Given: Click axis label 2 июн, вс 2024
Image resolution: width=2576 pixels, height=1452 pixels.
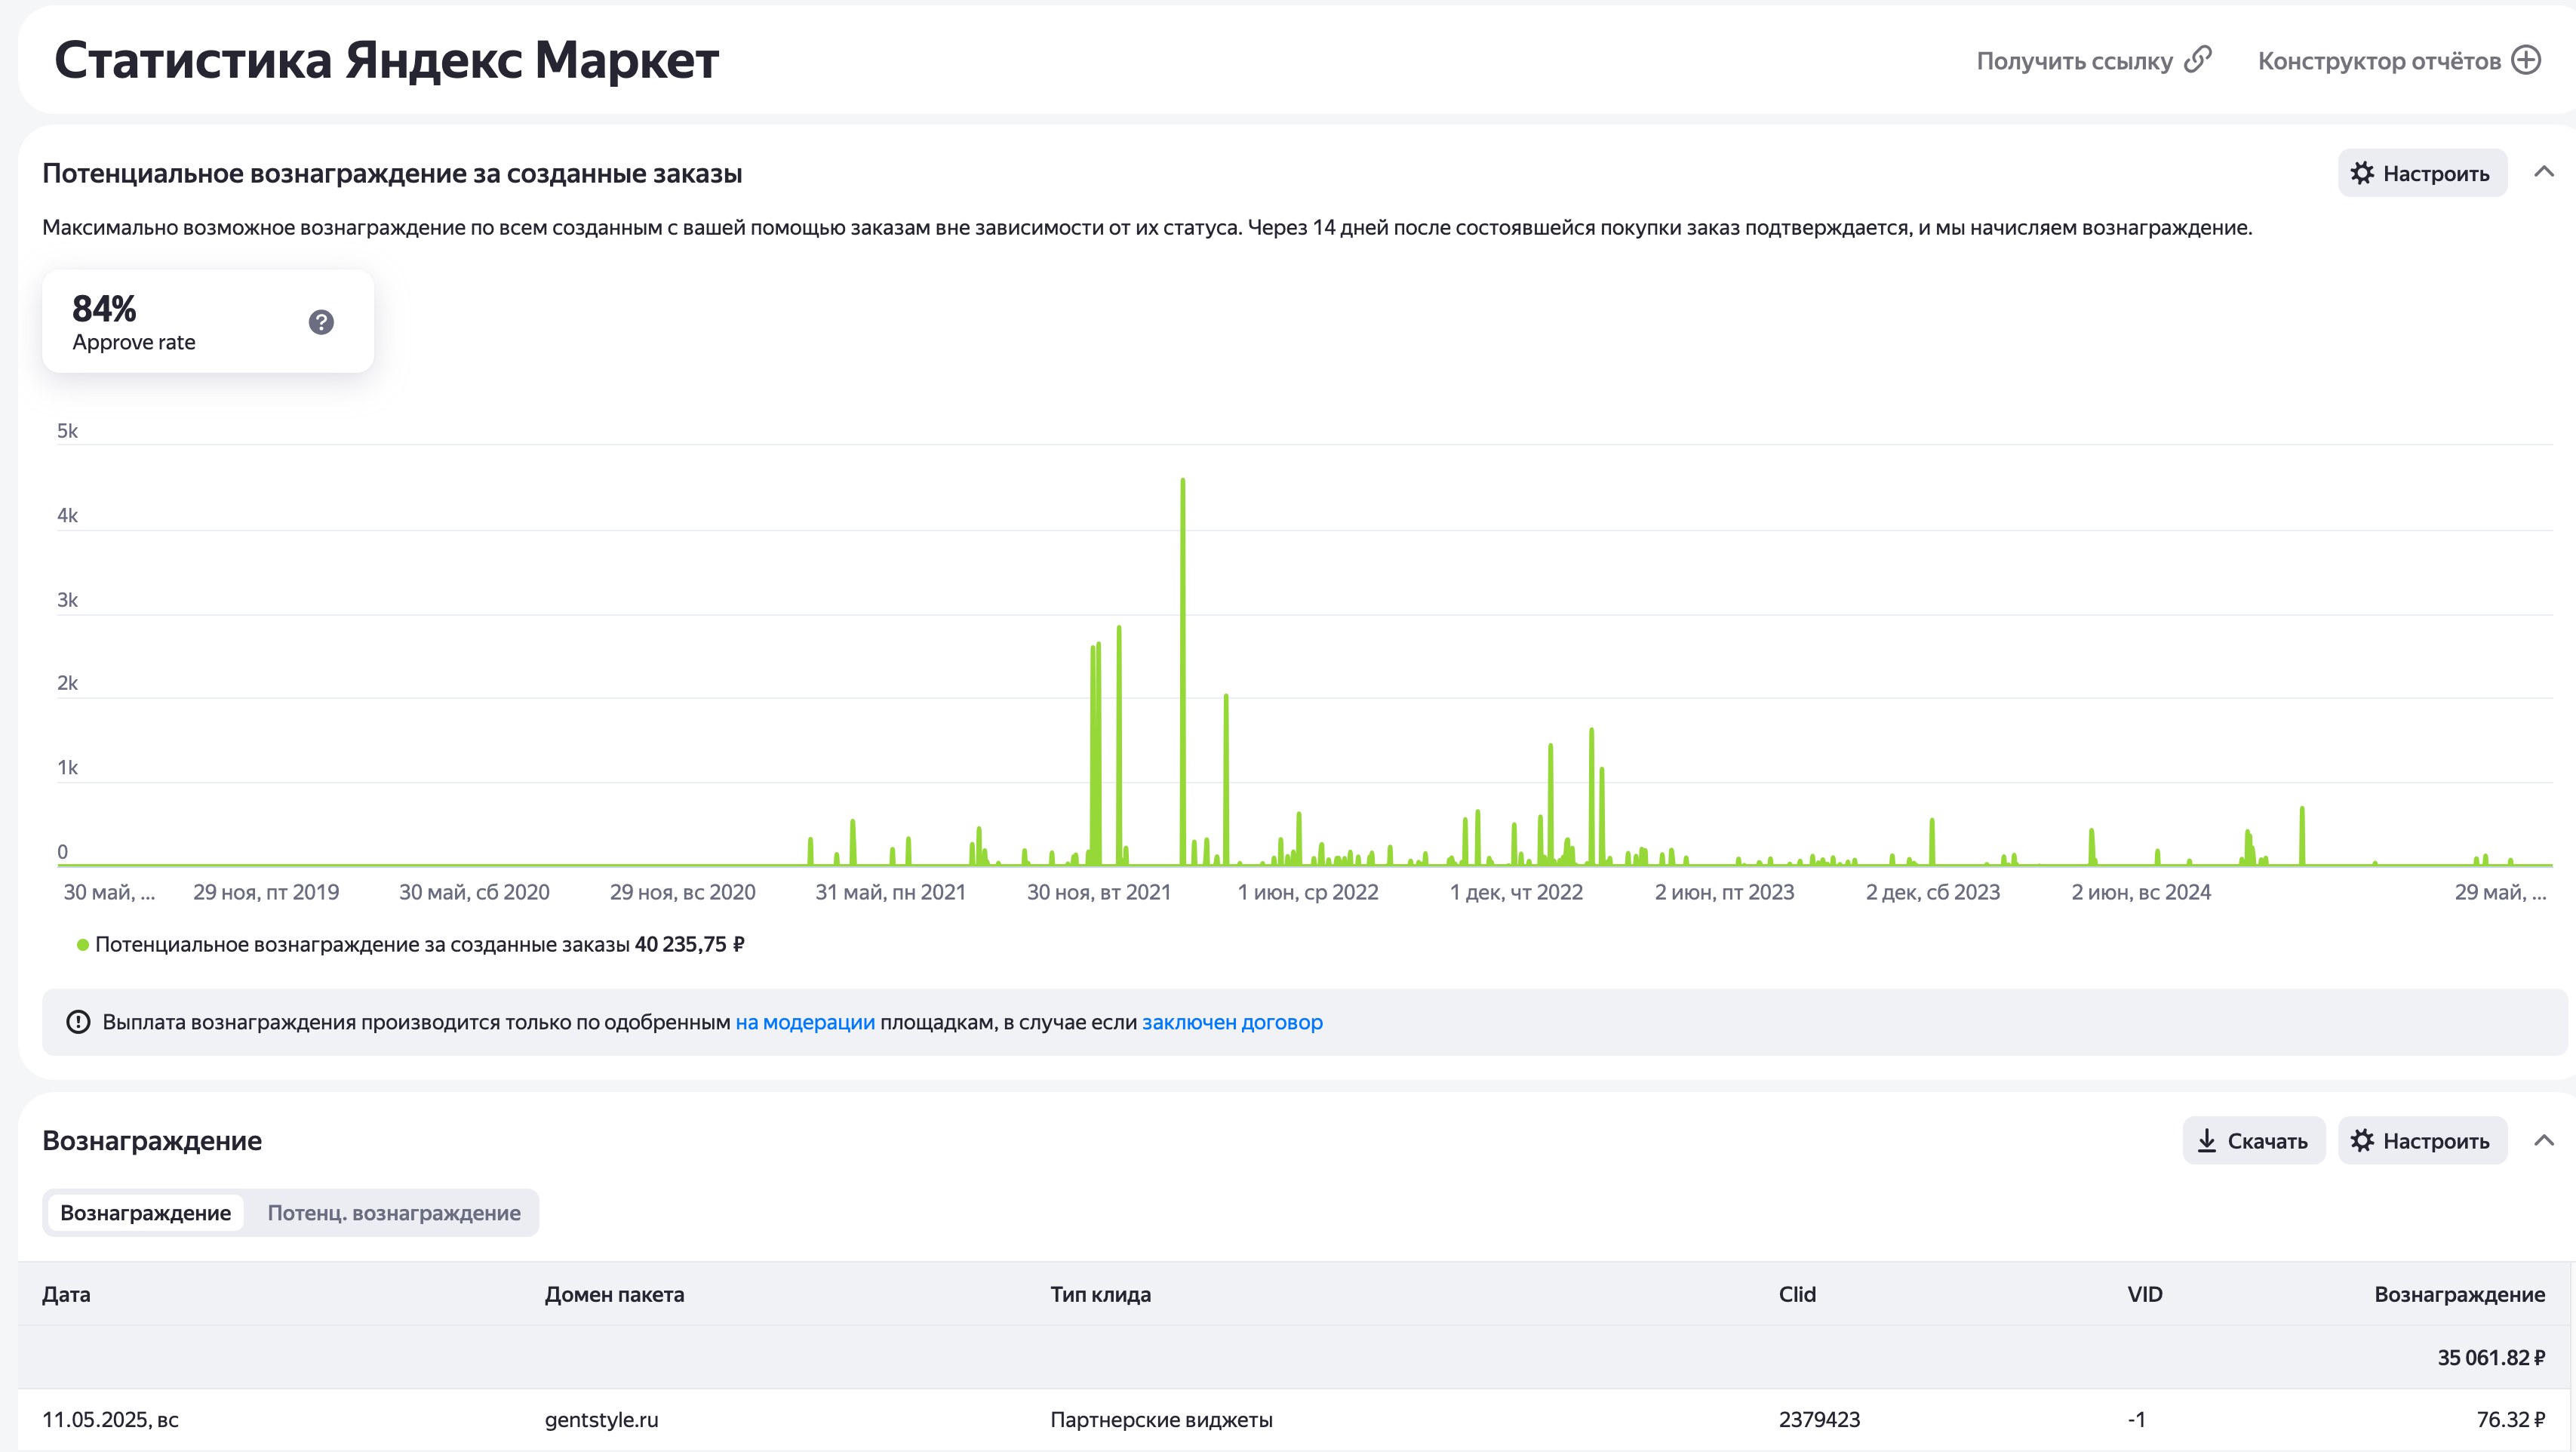Looking at the screenshot, I should click(2141, 892).
